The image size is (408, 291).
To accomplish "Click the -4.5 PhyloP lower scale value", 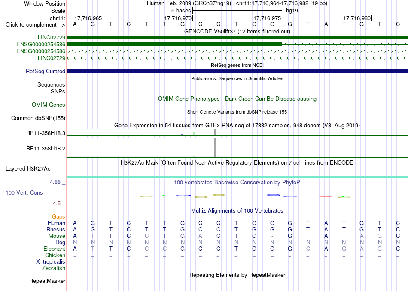I will click(56, 204).
